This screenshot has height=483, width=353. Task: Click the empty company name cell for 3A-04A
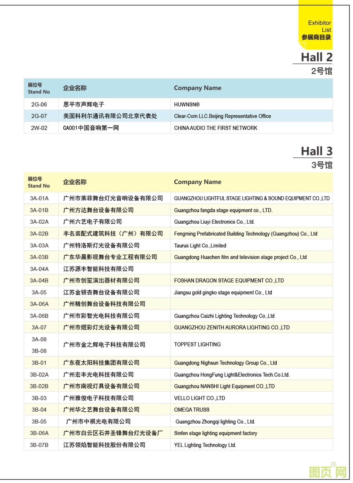[251, 269]
